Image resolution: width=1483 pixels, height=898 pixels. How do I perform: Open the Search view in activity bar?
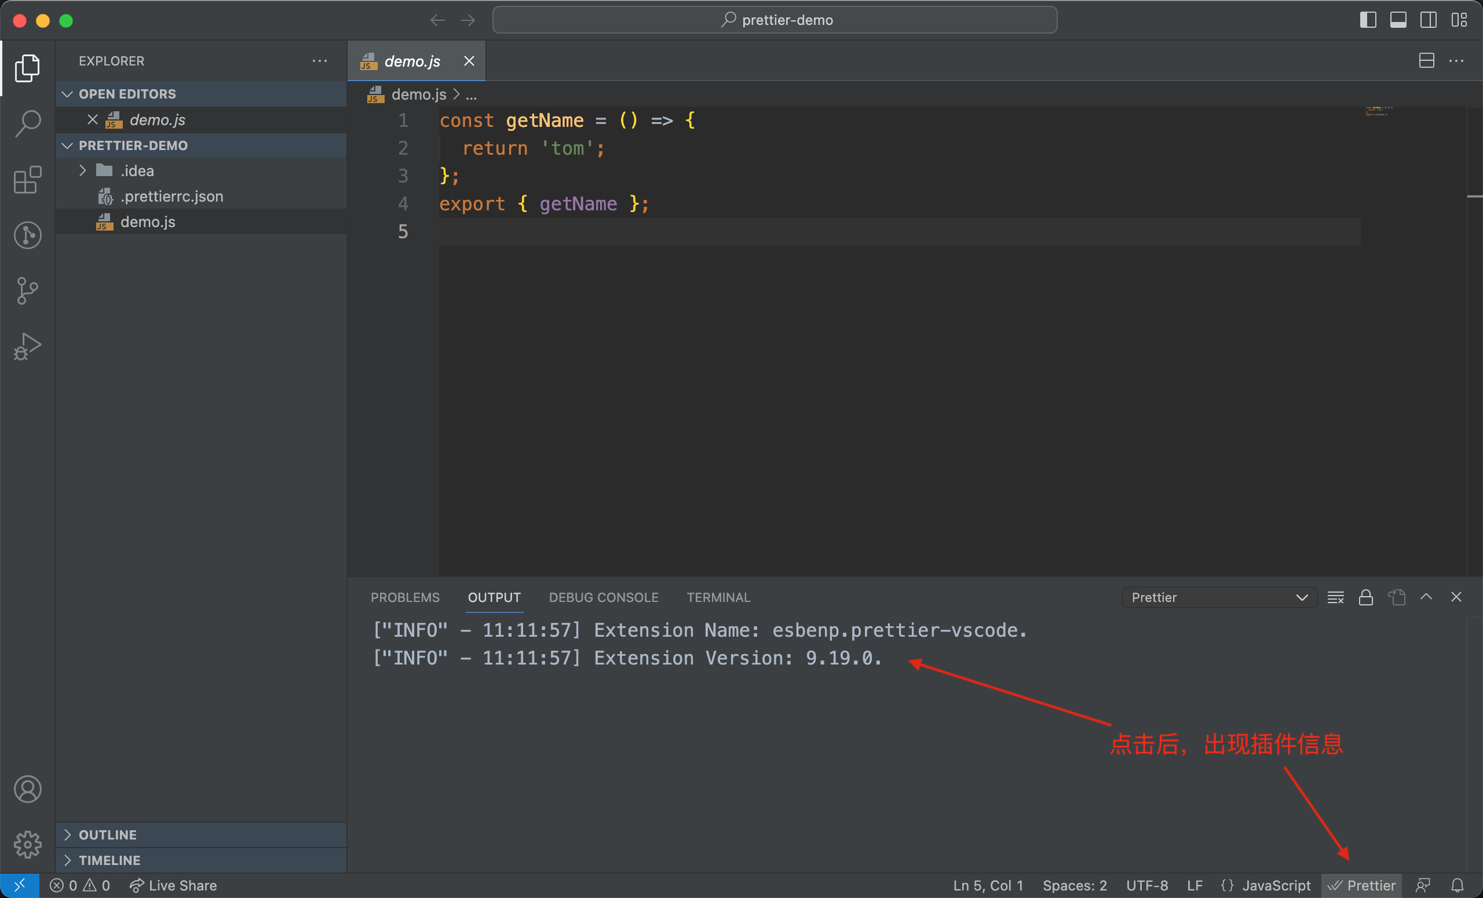click(x=28, y=123)
